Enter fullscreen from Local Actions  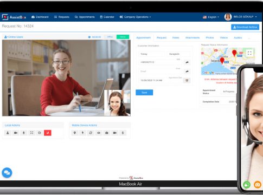31,133
